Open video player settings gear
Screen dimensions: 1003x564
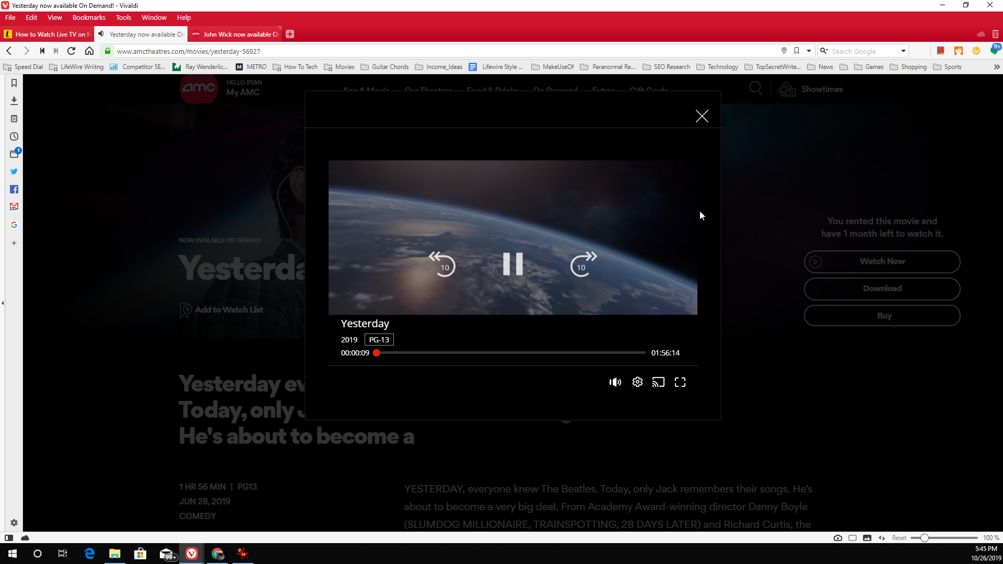click(x=637, y=382)
